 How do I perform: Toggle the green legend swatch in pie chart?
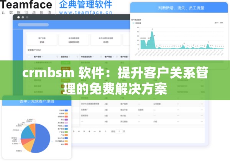click(x=66, y=132)
